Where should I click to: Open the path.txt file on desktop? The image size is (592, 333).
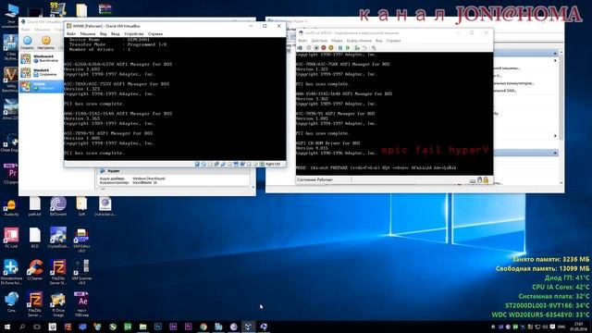pos(35,206)
